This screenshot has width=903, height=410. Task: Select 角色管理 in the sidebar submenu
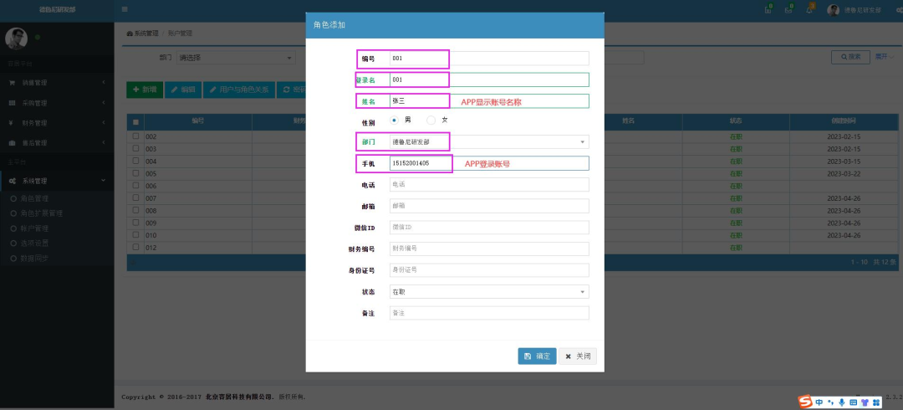click(x=34, y=198)
